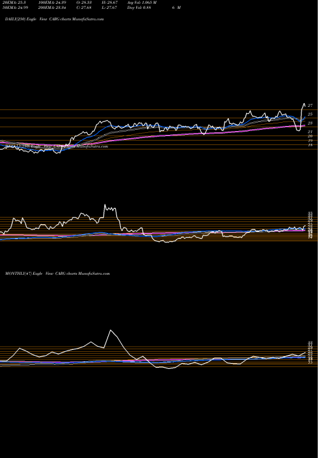Click the MONTHLY Eagle View CARG chart title
The height and width of the screenshot is (458, 318).
[57, 274]
